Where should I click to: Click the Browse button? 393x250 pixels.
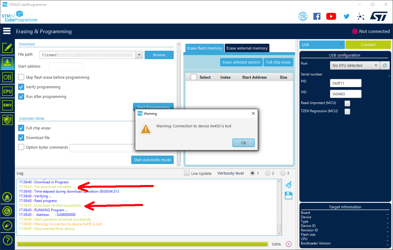159,55
